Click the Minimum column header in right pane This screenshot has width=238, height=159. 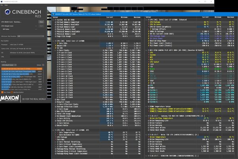pyautogui.click(x=218, y=17)
